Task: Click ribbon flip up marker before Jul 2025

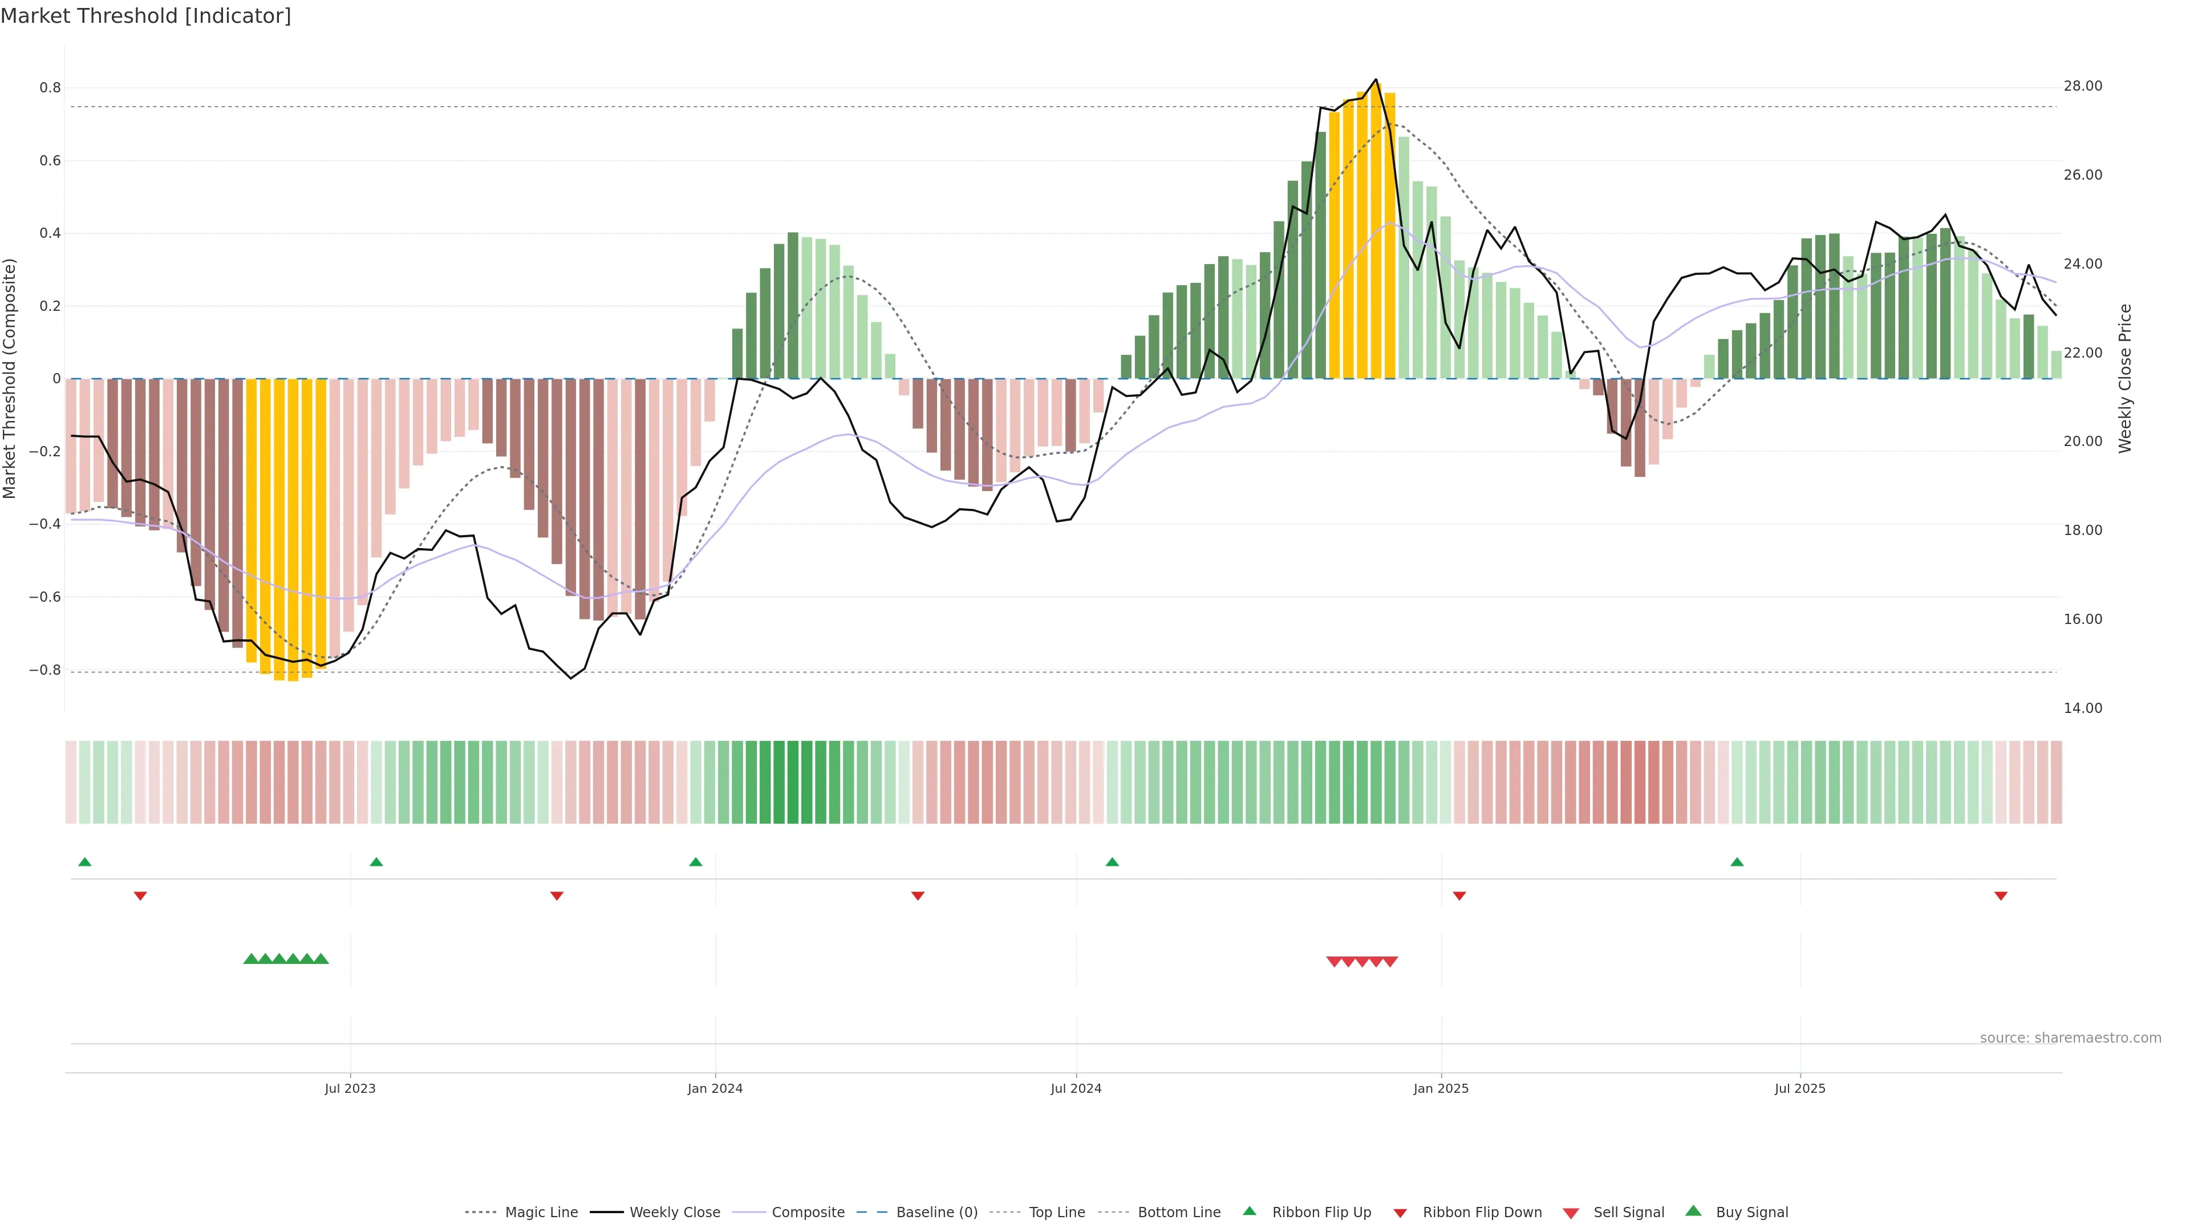Action: (x=1737, y=862)
